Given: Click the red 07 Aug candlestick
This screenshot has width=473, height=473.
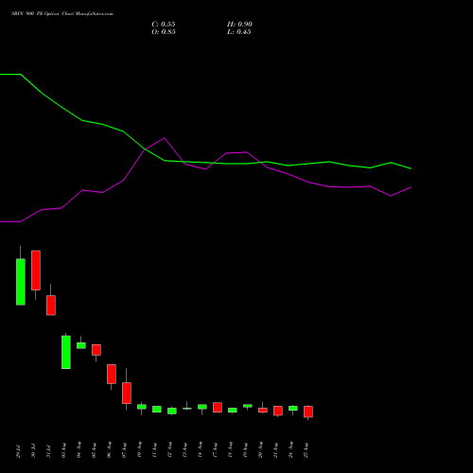Looking at the screenshot, I should pyautogui.click(x=127, y=393).
